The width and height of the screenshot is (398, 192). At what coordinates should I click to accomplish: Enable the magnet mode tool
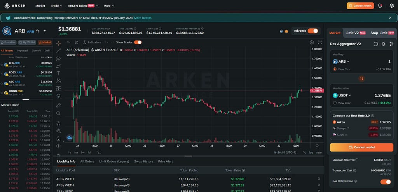click(58, 123)
